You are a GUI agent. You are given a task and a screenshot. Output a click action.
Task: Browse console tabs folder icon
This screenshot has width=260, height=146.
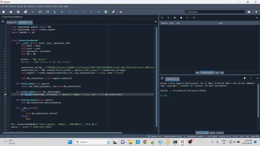click(x=162, y=78)
